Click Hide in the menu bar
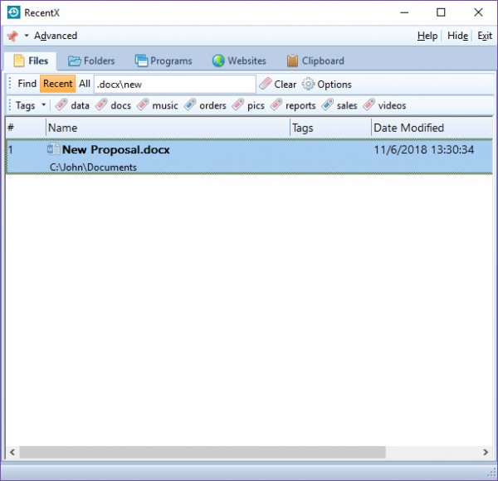This screenshot has width=498, height=481. [x=457, y=36]
